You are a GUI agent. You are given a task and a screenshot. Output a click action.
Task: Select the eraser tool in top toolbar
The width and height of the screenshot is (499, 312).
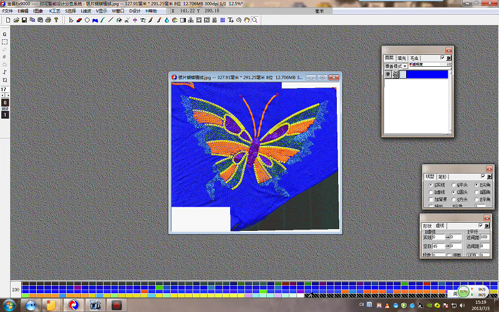point(79,20)
